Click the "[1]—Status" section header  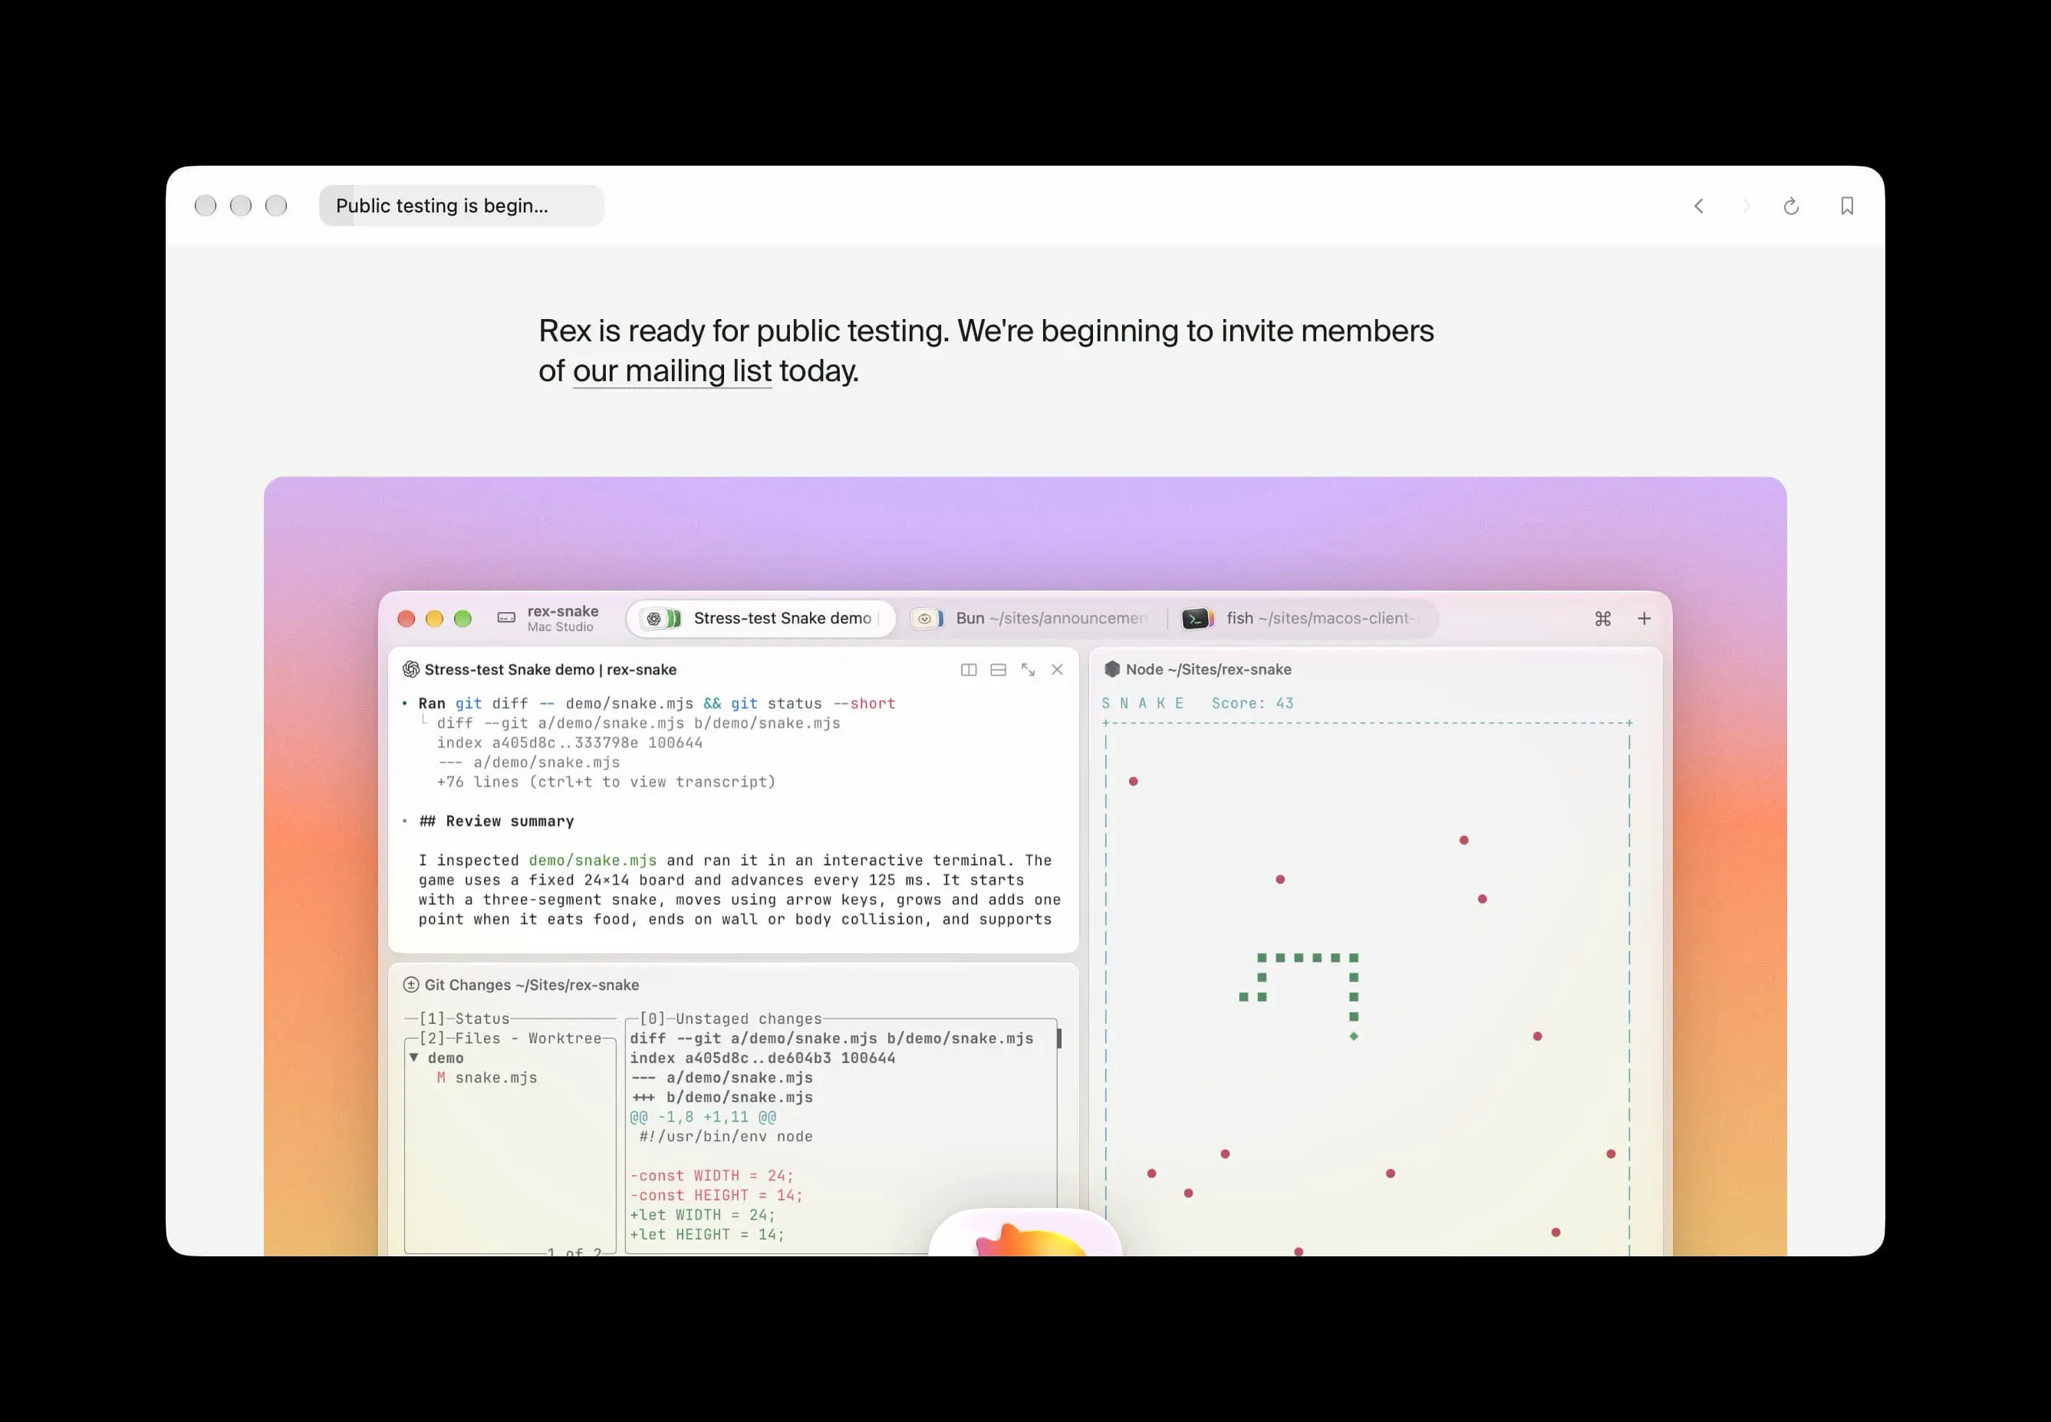tap(464, 1019)
